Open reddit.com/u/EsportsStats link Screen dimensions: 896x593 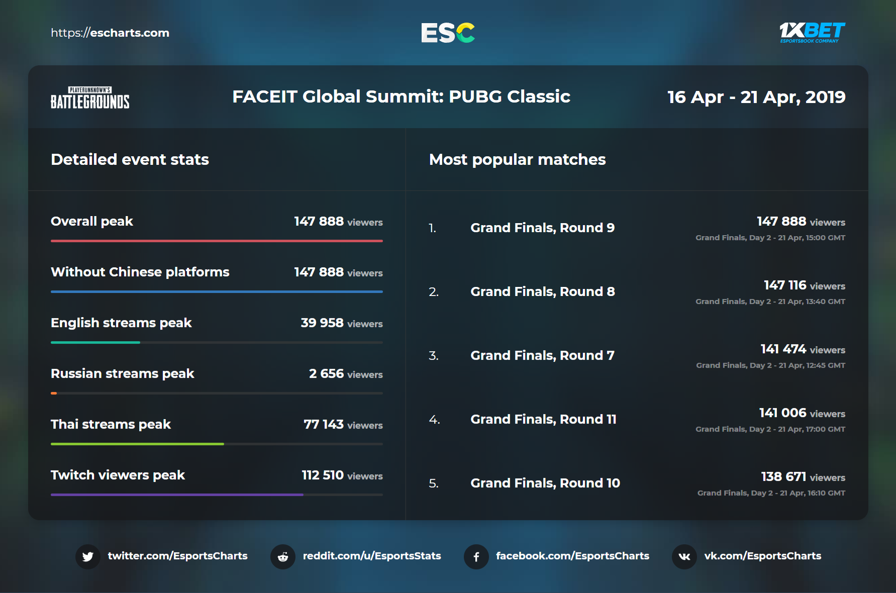[372, 556]
